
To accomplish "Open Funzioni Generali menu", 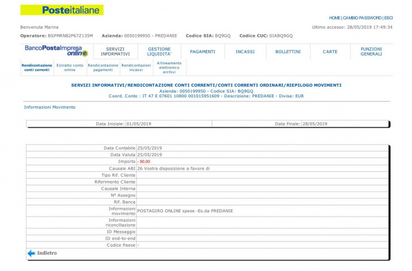I will click(371, 51).
